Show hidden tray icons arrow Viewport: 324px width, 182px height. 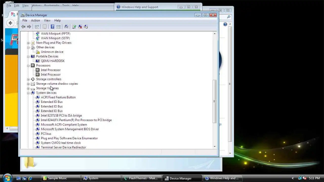(293, 178)
